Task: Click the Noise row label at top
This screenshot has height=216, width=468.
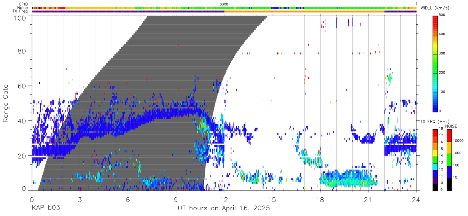Action: (x=23, y=8)
